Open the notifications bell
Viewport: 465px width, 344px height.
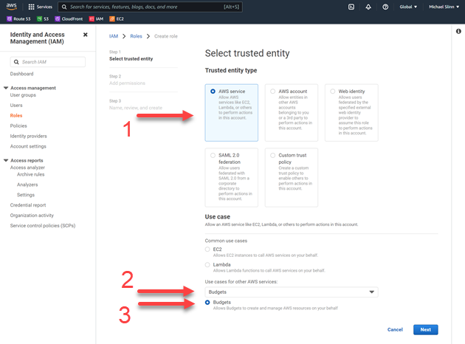pyautogui.click(x=368, y=7)
